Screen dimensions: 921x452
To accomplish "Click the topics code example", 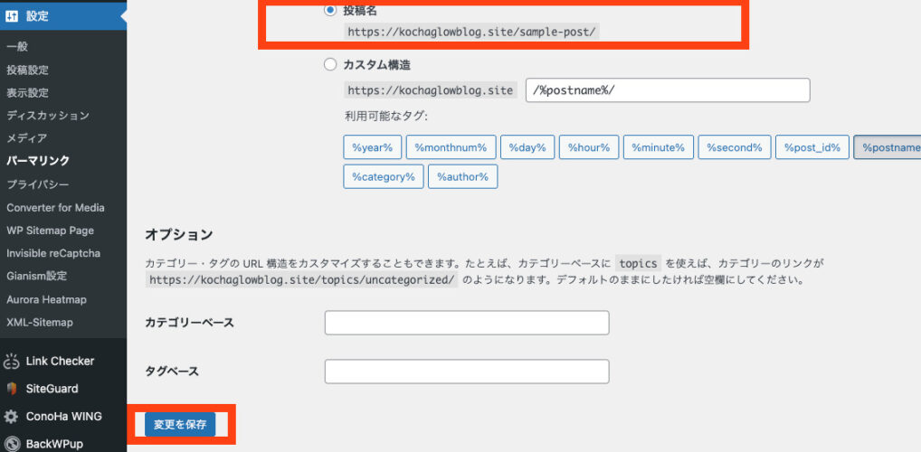I will click(x=640, y=264).
